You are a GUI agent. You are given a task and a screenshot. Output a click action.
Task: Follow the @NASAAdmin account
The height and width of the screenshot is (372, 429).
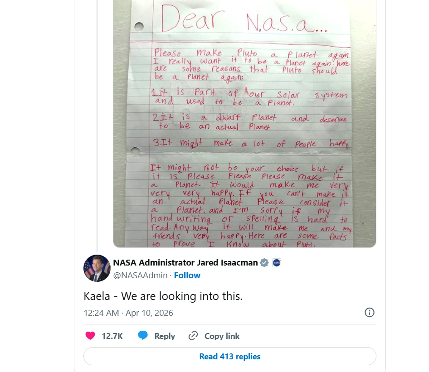click(187, 275)
